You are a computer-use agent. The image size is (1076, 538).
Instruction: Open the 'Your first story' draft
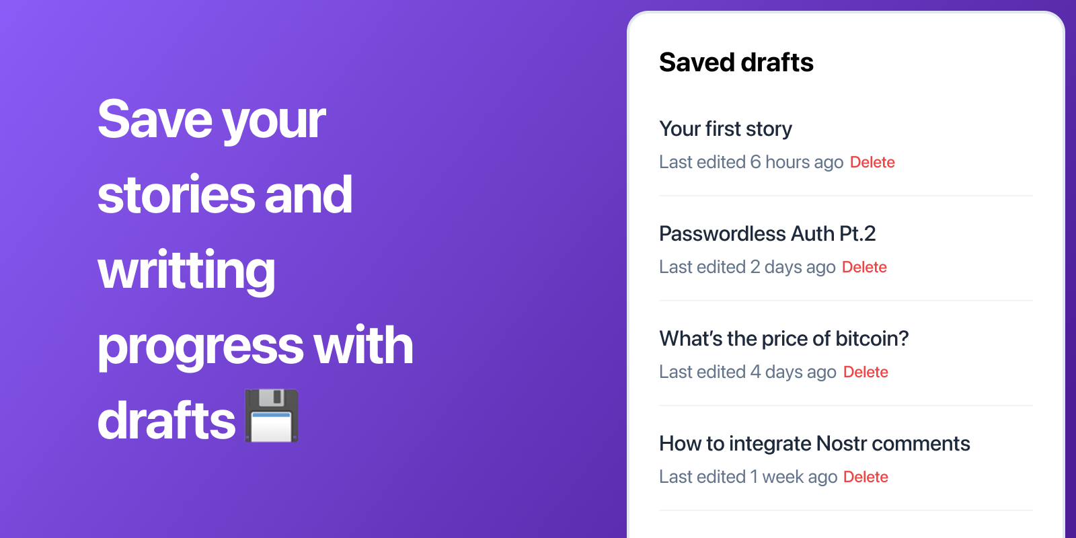click(x=726, y=128)
